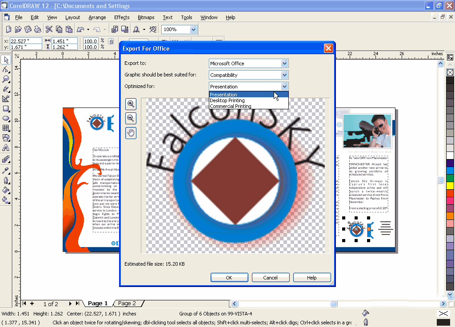Click the Open file icon
455x327 pixels.
click(x=18, y=29)
